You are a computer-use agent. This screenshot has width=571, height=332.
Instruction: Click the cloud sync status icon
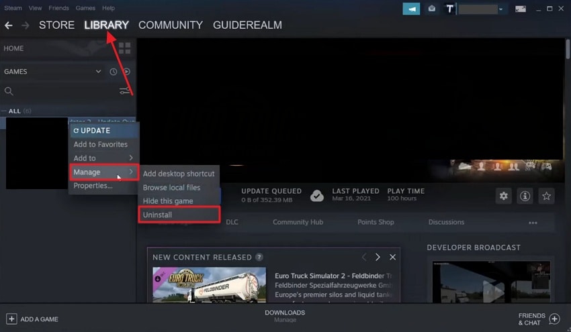317,196
